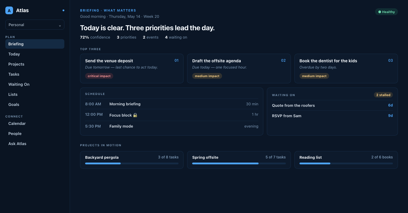Open Book the dentist for the kids card

[346, 69]
